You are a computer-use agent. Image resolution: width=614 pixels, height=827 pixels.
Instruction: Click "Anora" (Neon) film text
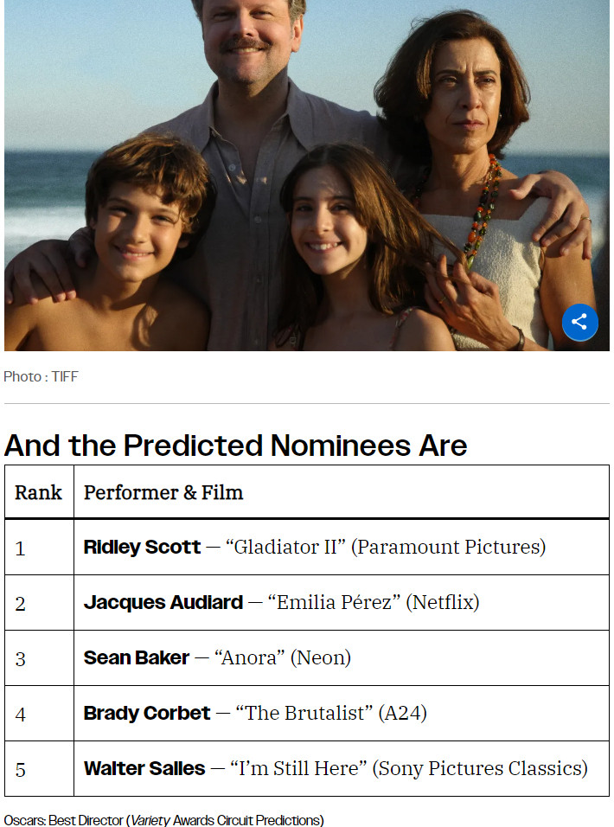(x=283, y=657)
